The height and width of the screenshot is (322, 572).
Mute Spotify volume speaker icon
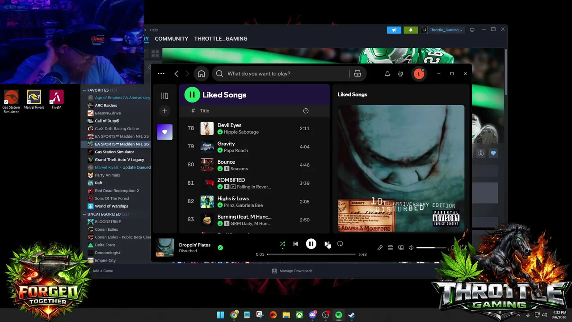pos(411,248)
